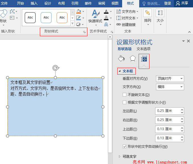Open the Shape Fill dropdown arrow

[x=83, y=11]
